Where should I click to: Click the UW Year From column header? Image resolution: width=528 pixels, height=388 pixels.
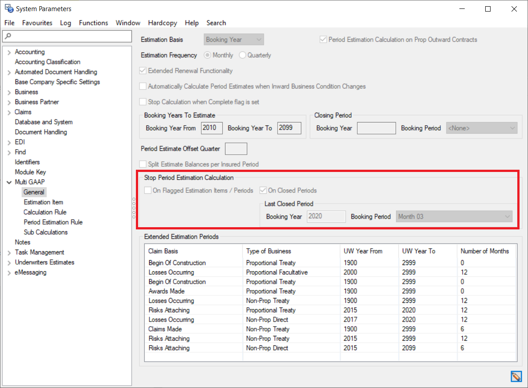click(363, 251)
